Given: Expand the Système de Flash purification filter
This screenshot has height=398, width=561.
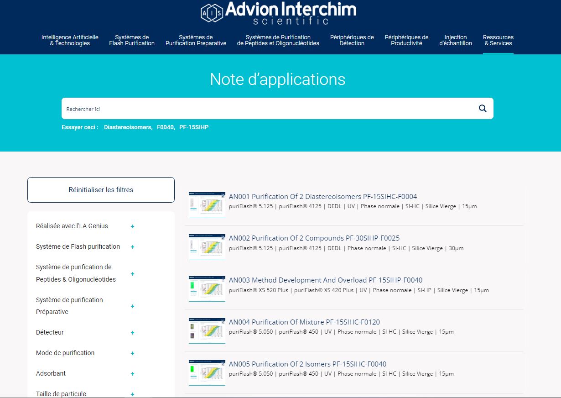Looking at the screenshot, I should [132, 247].
